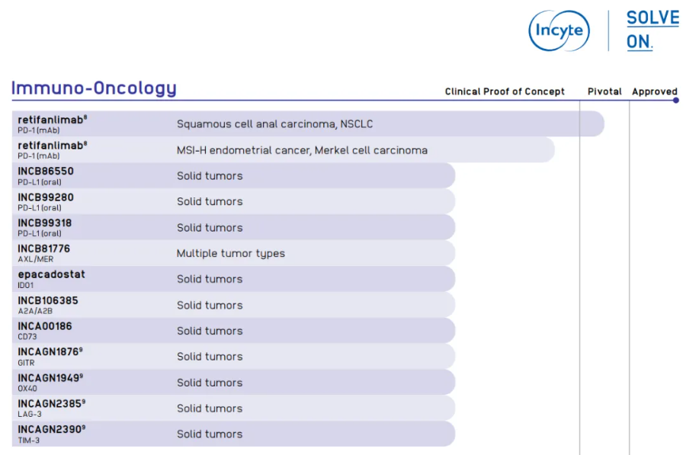Click the A2A/A2B target label

(35, 311)
